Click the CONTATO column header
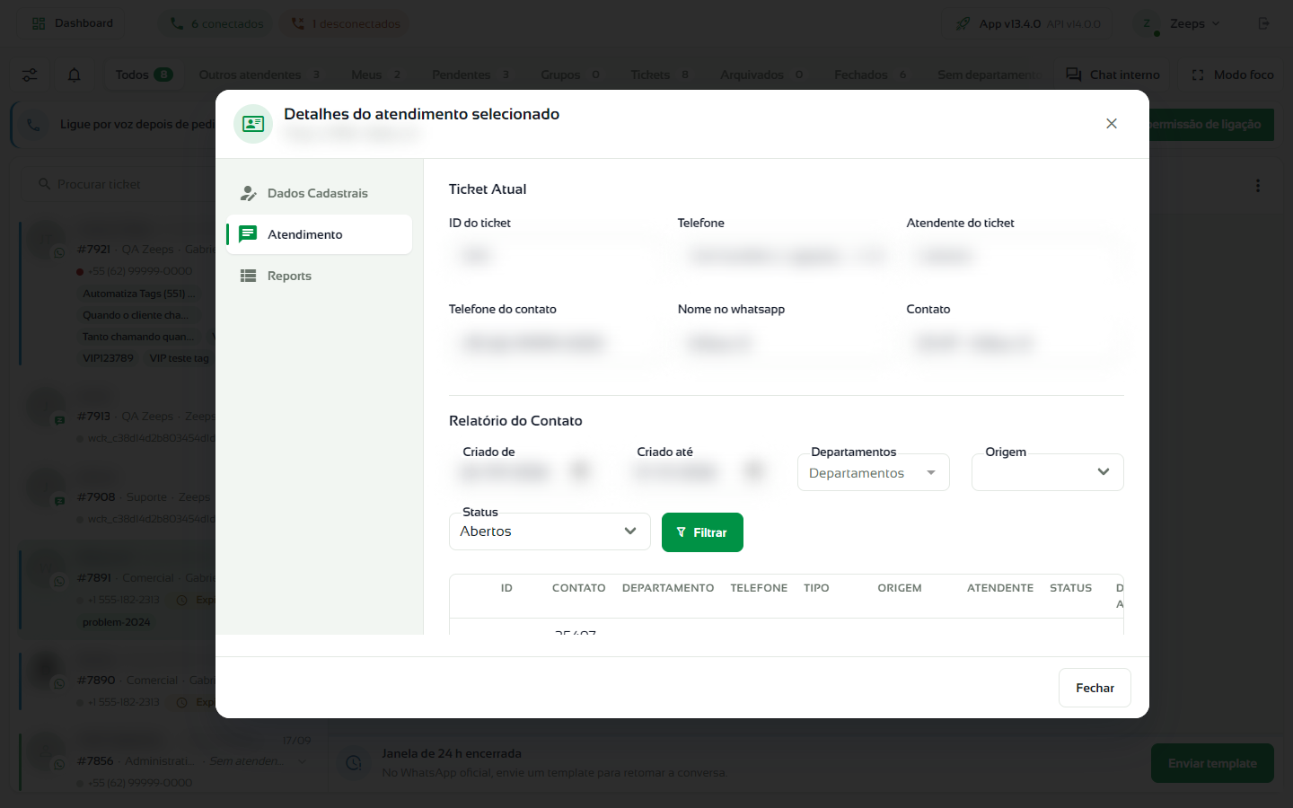The image size is (1293, 808). (579, 588)
